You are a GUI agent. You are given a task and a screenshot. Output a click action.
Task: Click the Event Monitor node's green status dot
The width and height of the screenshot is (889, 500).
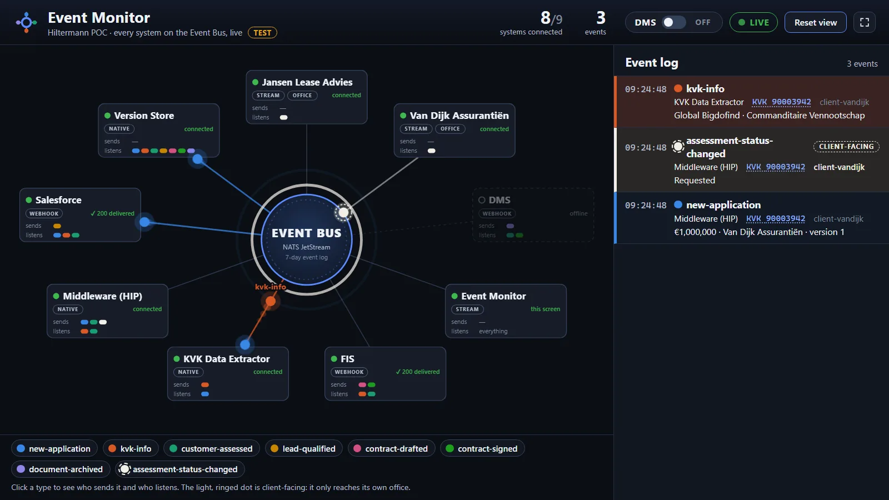point(455,296)
